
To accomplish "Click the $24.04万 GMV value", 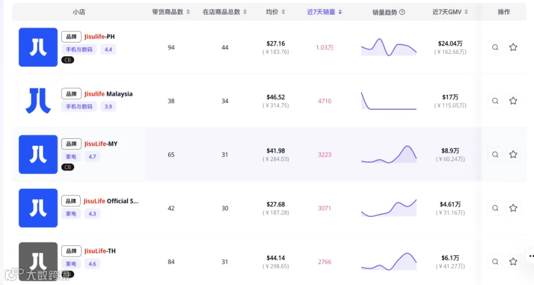I will point(450,43).
